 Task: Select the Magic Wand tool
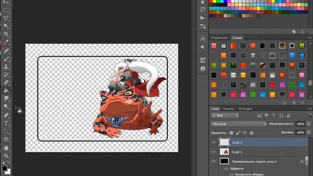(6, 26)
